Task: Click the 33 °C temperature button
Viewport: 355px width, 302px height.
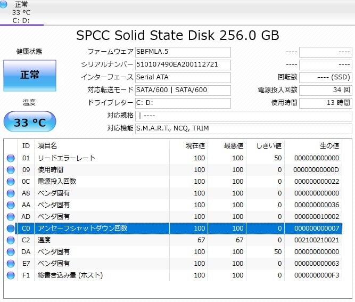Action: tap(30, 123)
